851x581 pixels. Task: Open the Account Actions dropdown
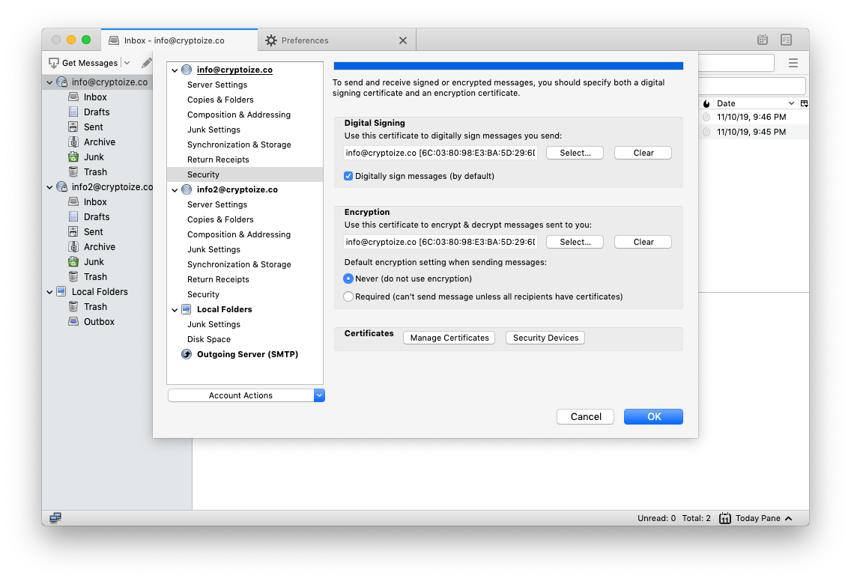coord(246,395)
